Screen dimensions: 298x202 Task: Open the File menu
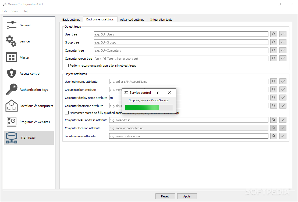coord(5,11)
